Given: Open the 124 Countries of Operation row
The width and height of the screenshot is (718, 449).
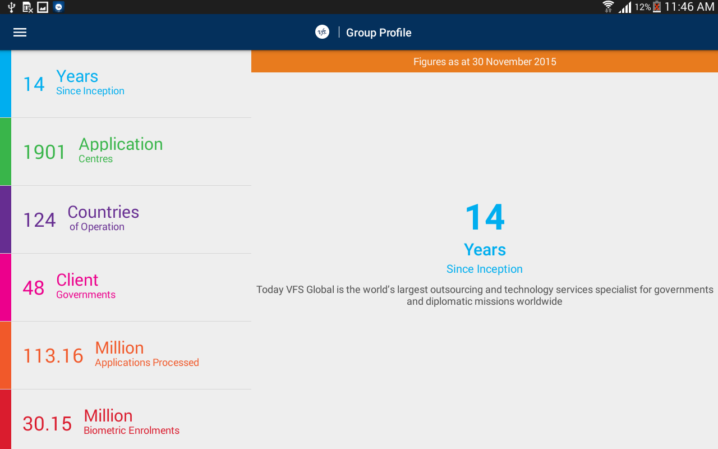Looking at the screenshot, I should [x=126, y=219].
